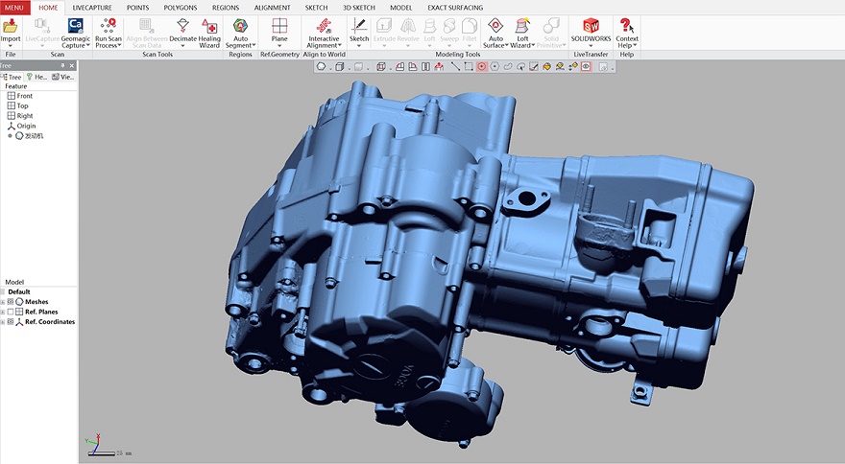Switch to the POLYGONS ribbon tab
Screen dimensions: 845x464
[181, 7]
